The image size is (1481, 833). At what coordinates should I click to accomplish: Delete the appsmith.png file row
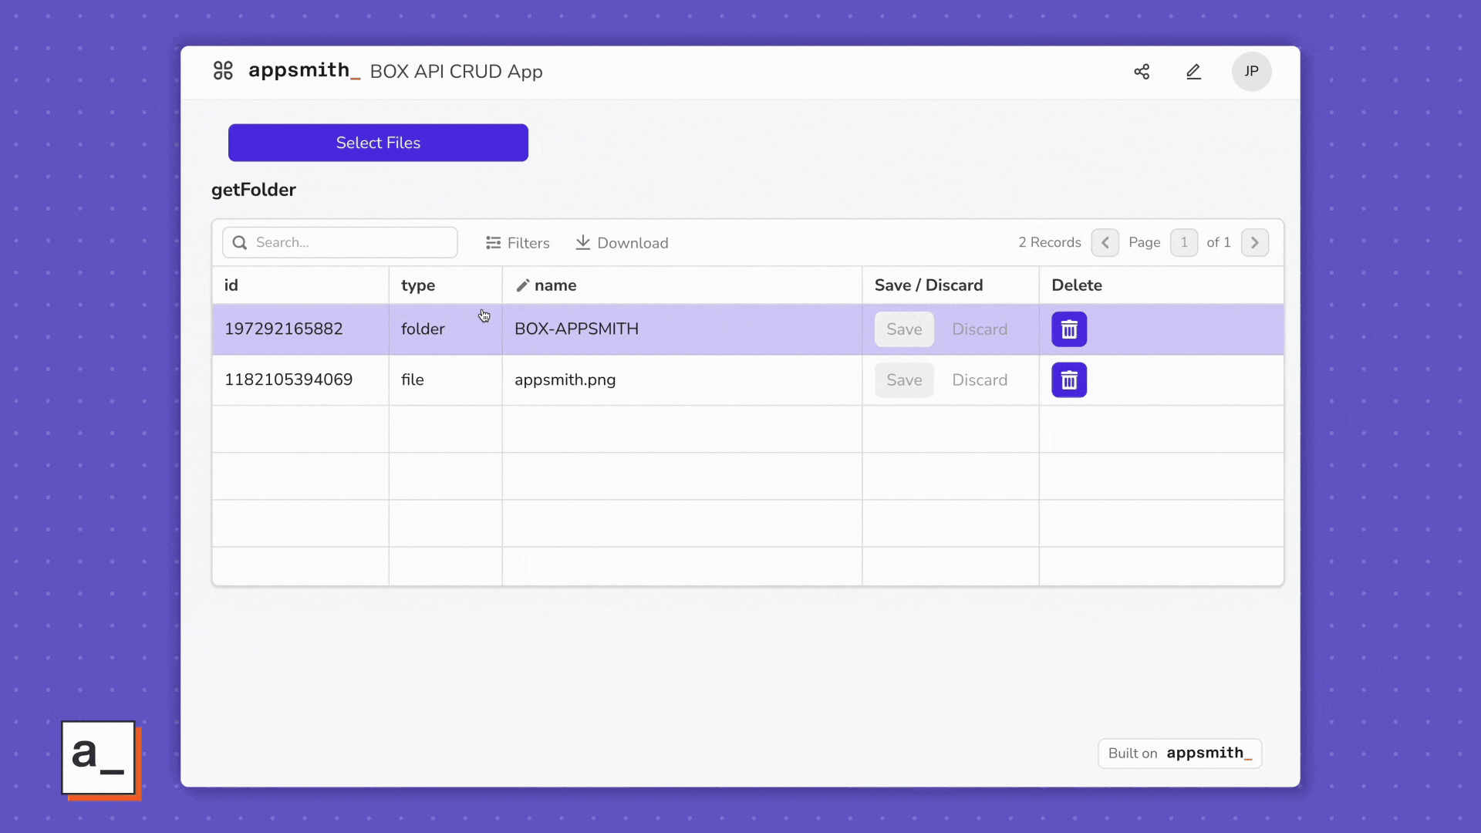pos(1069,380)
